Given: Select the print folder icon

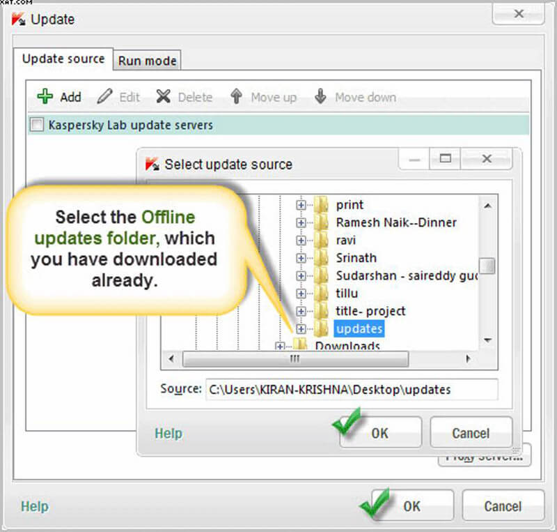Looking at the screenshot, I should pyautogui.click(x=322, y=205).
